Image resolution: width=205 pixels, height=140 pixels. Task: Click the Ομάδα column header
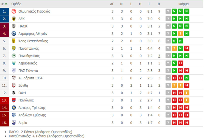16,4
